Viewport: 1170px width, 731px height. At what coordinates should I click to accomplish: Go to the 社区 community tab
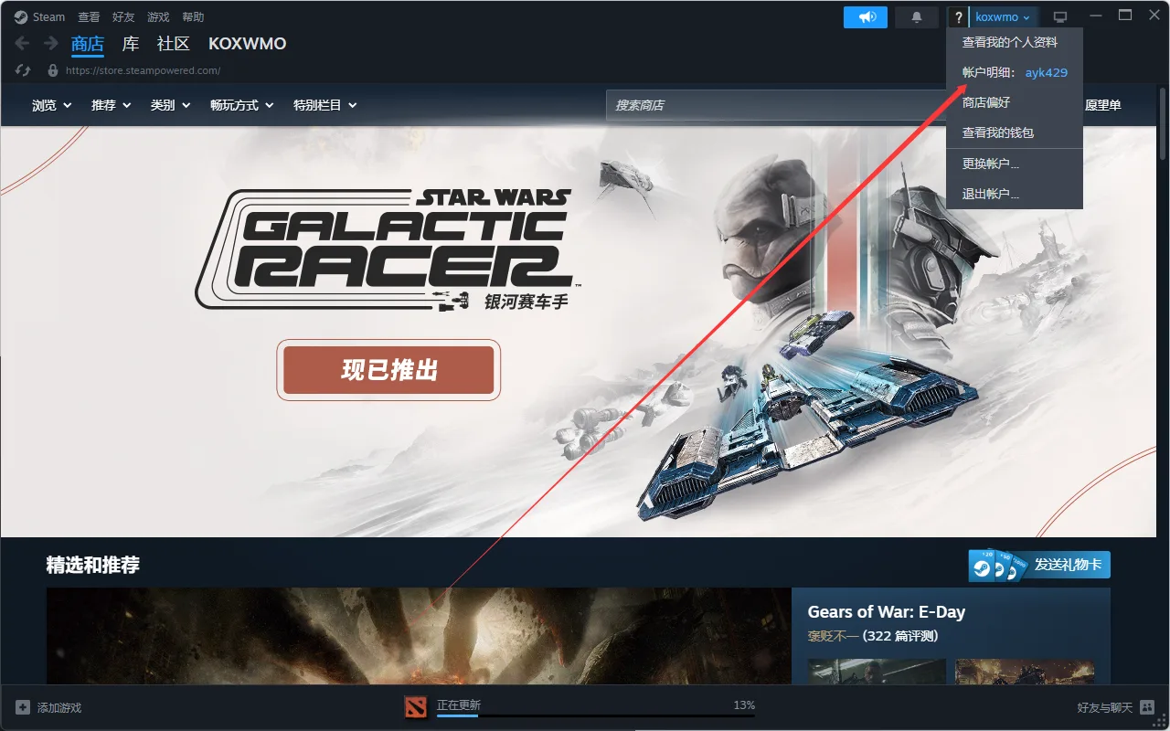(x=174, y=44)
